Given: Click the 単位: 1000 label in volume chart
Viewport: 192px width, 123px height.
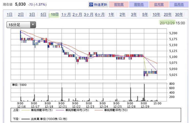Looking at the screenshot, I should click(x=19, y=85).
